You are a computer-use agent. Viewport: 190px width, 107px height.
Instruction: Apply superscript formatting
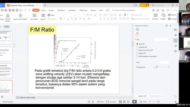[x=80, y=19]
